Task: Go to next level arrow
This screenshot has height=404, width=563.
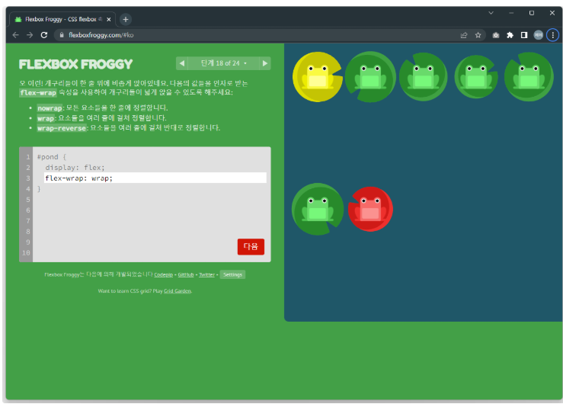Action: pyautogui.click(x=265, y=63)
